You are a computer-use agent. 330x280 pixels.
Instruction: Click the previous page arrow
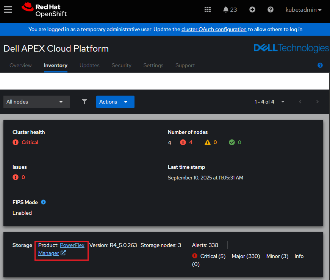click(300, 102)
